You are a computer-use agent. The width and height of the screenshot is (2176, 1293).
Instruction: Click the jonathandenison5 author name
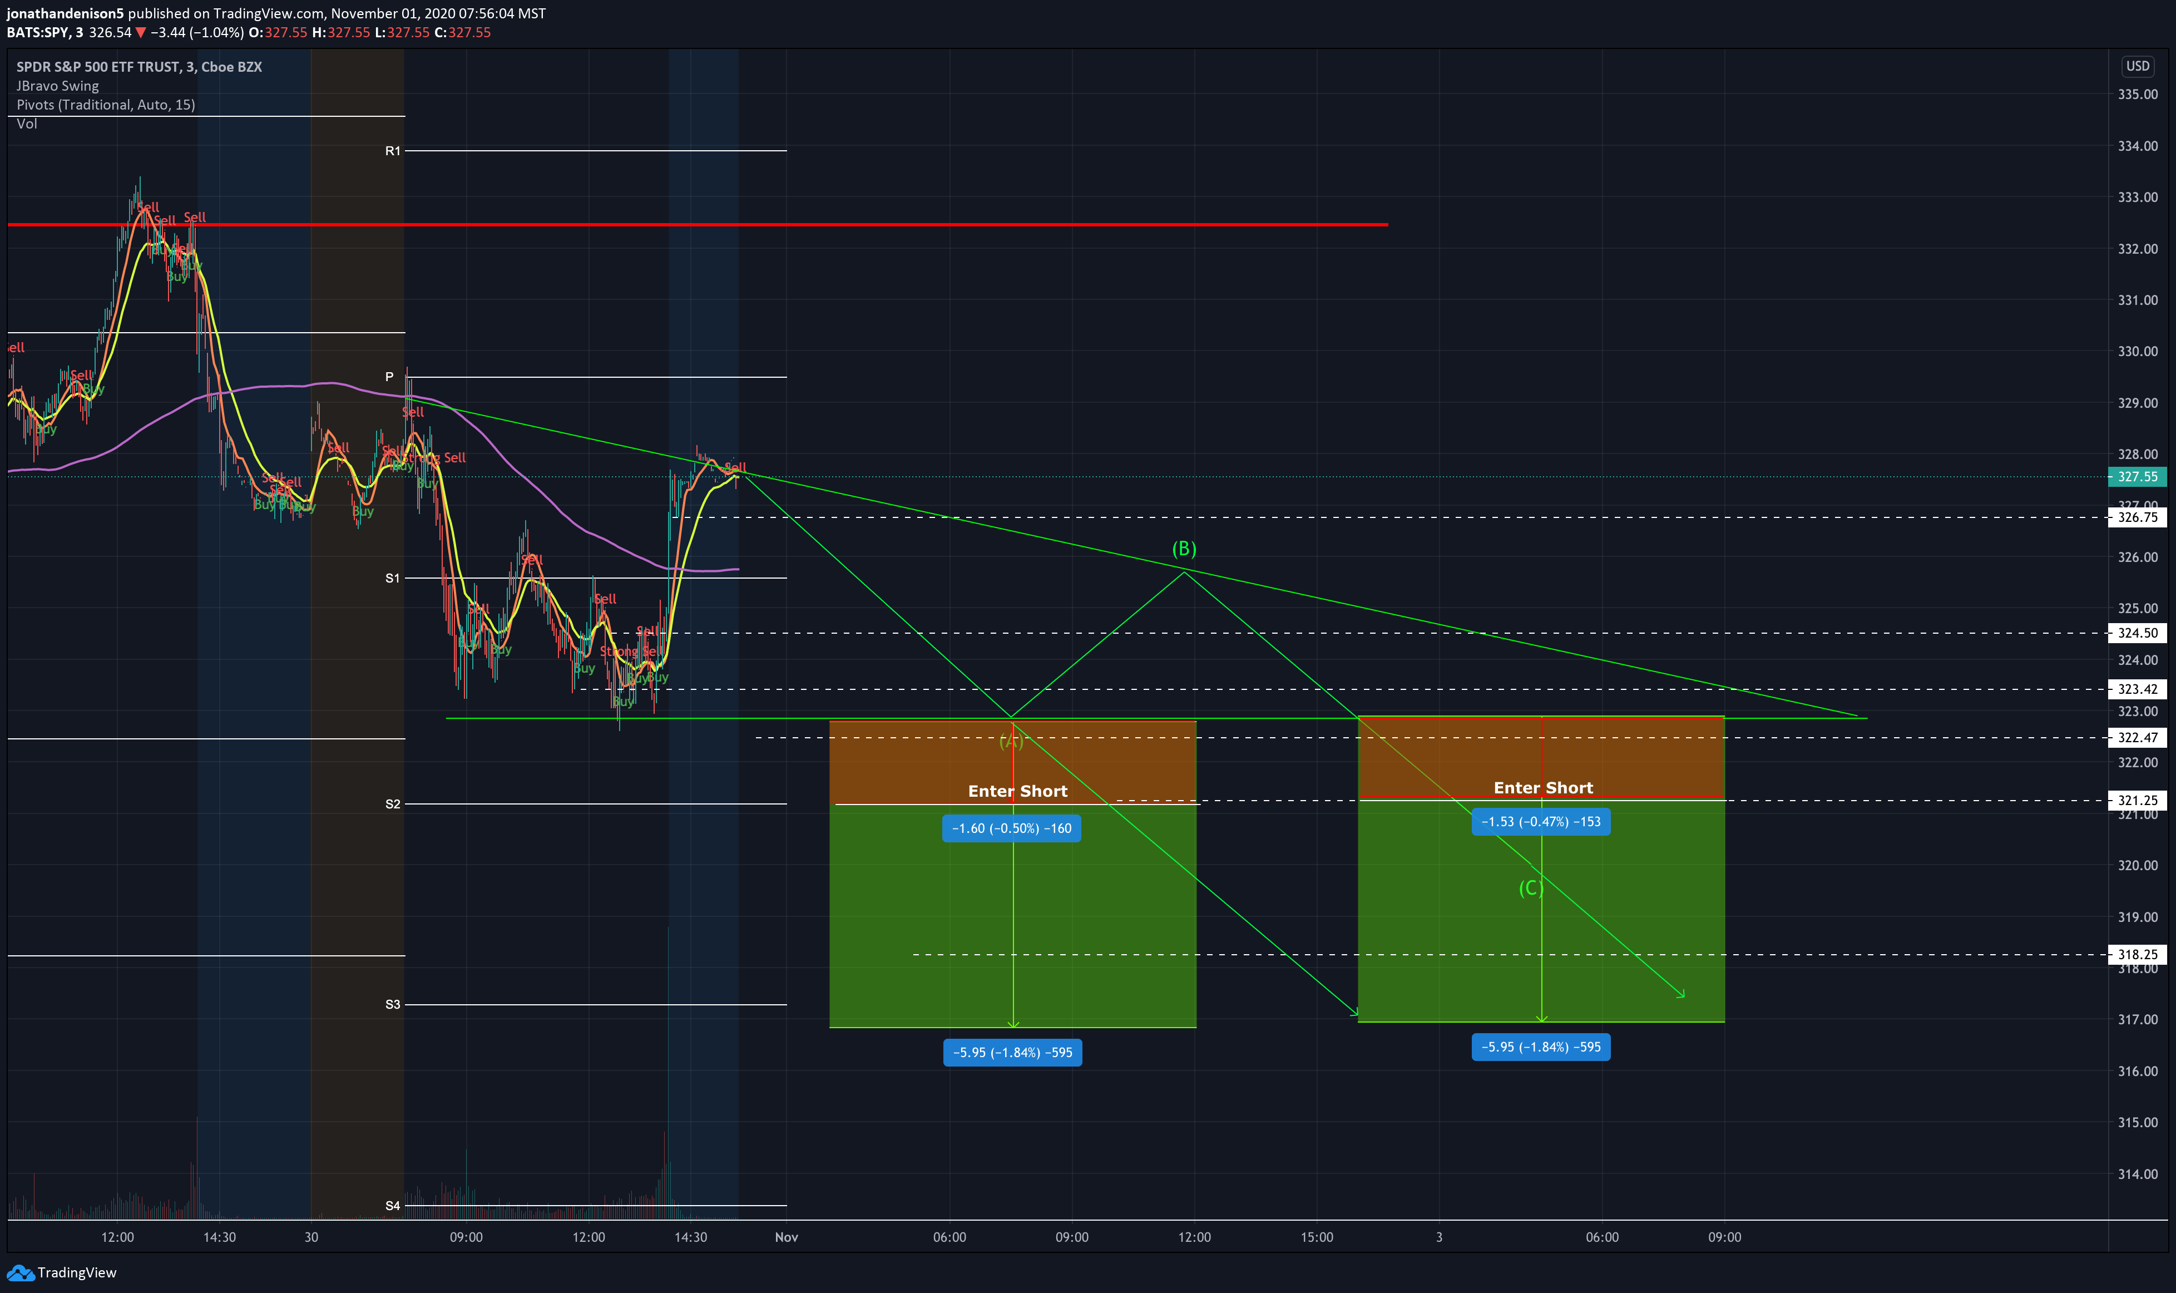pos(65,13)
